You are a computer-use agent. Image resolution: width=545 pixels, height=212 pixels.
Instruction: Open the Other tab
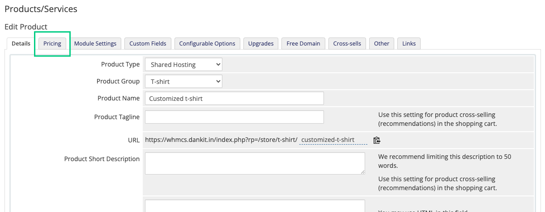pyautogui.click(x=382, y=43)
